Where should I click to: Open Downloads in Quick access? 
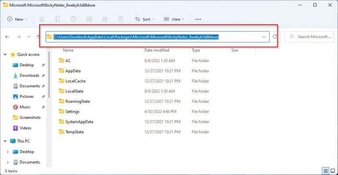pos(29,75)
